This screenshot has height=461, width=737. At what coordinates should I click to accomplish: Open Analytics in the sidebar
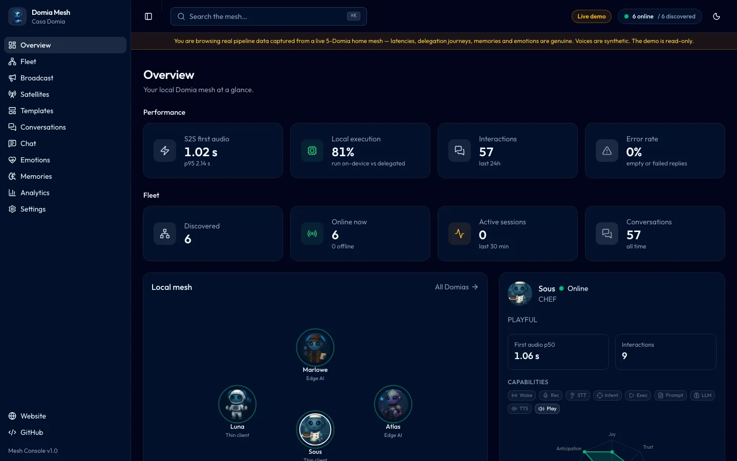65,193
